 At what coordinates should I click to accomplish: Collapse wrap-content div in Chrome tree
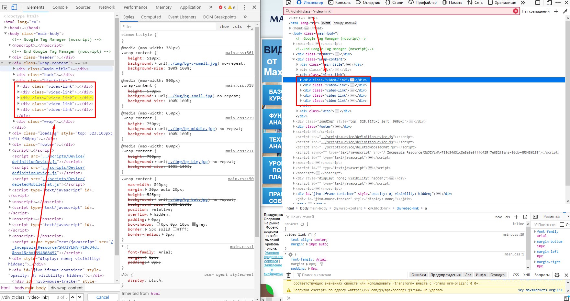pyautogui.click(x=10, y=63)
